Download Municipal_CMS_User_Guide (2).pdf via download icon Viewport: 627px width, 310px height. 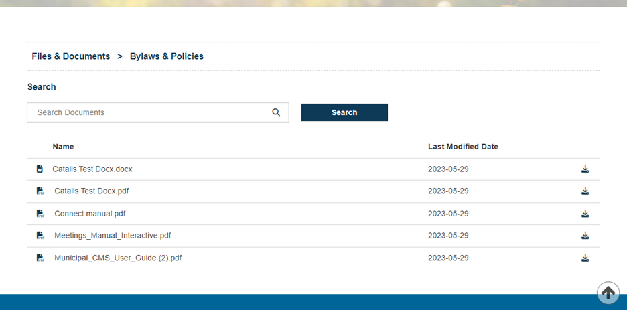[585, 258]
